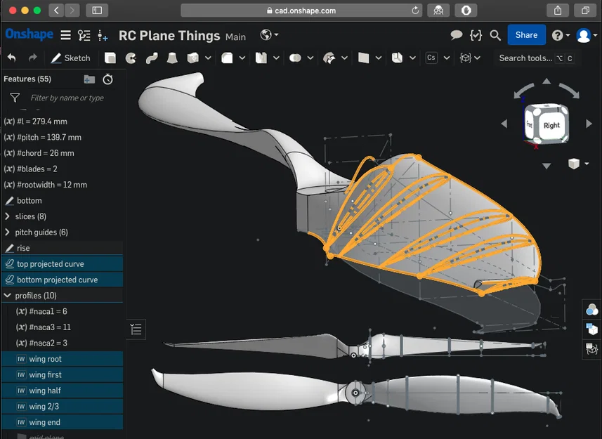Collapse the profiles folder
The image size is (602, 439).
(6, 295)
